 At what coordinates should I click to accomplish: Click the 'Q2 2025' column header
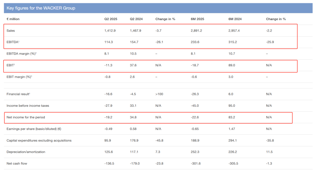click(111, 19)
